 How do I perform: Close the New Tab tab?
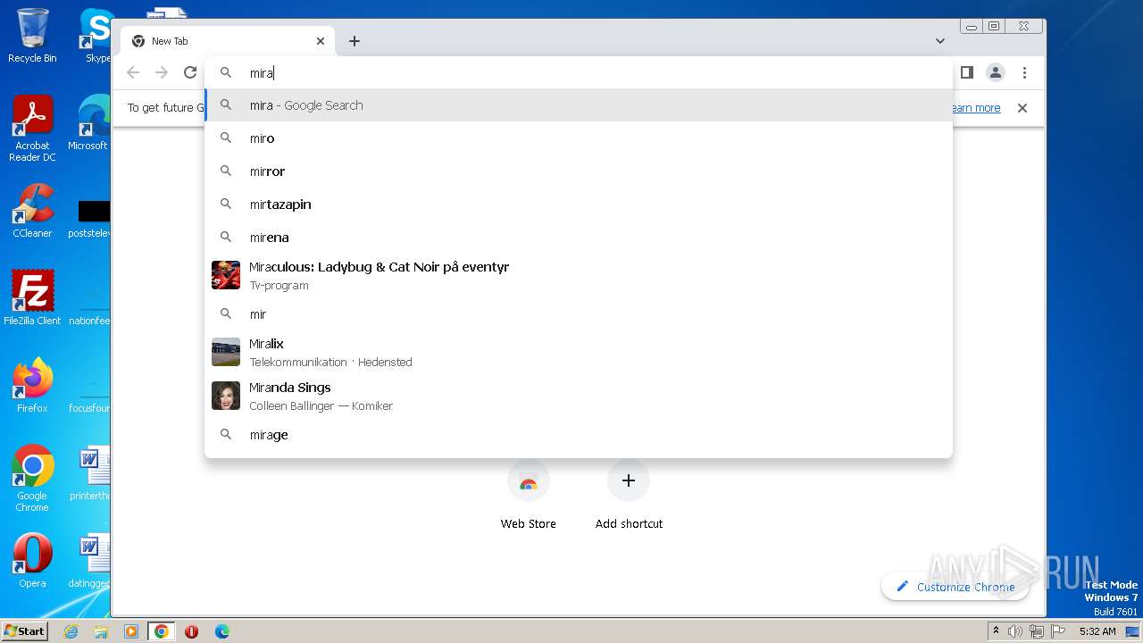tap(321, 41)
